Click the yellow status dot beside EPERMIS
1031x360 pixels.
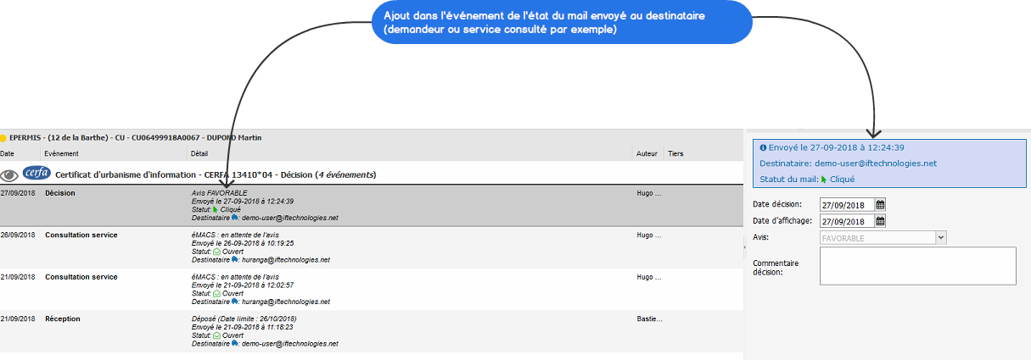(3, 137)
